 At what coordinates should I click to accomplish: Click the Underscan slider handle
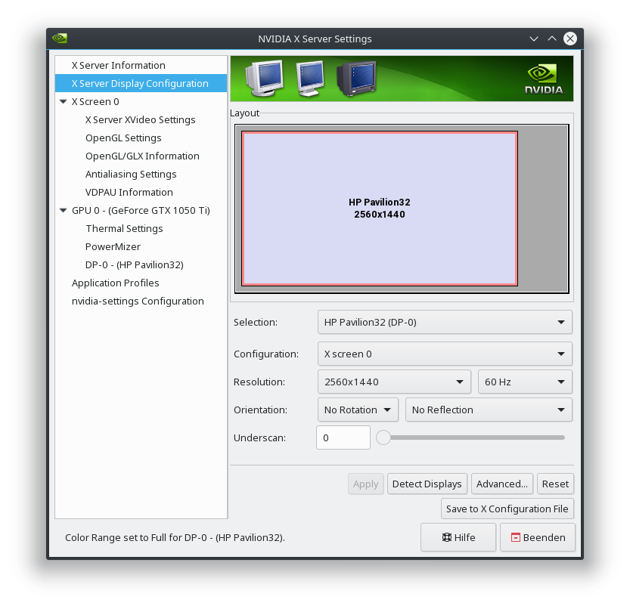383,437
